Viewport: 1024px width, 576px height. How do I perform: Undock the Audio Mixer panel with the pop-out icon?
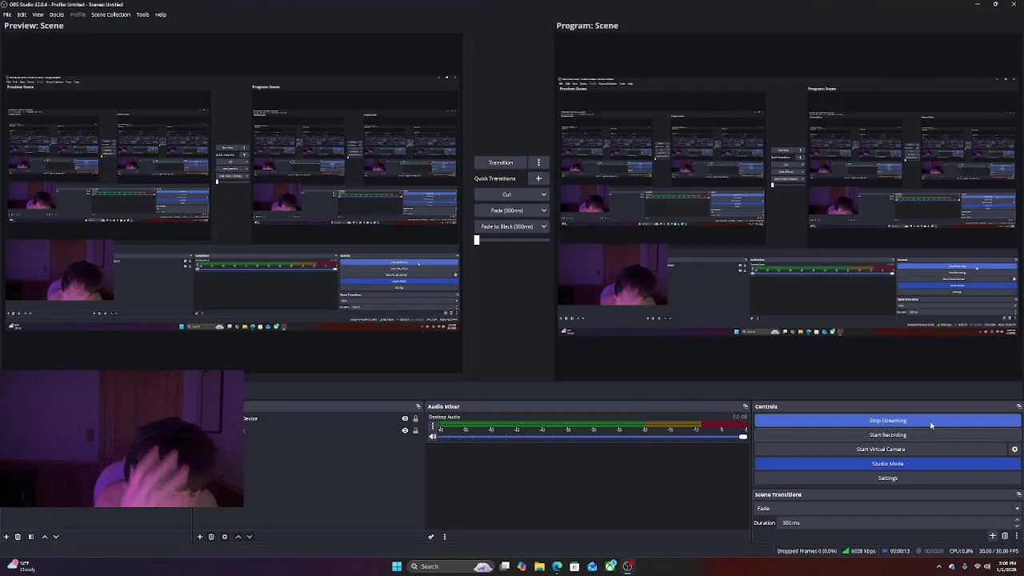(x=746, y=406)
